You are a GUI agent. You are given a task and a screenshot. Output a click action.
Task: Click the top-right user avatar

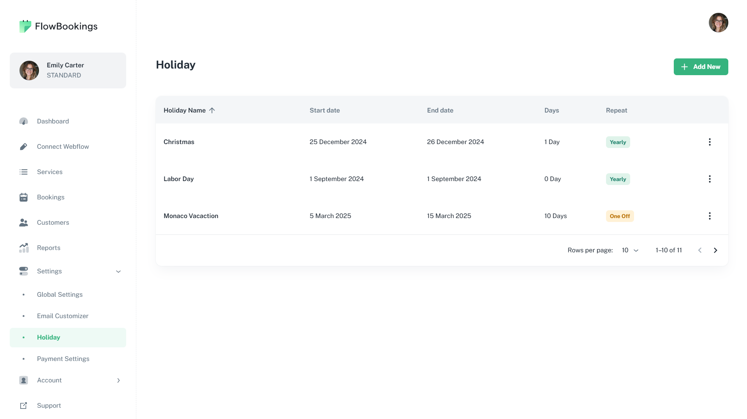718,23
